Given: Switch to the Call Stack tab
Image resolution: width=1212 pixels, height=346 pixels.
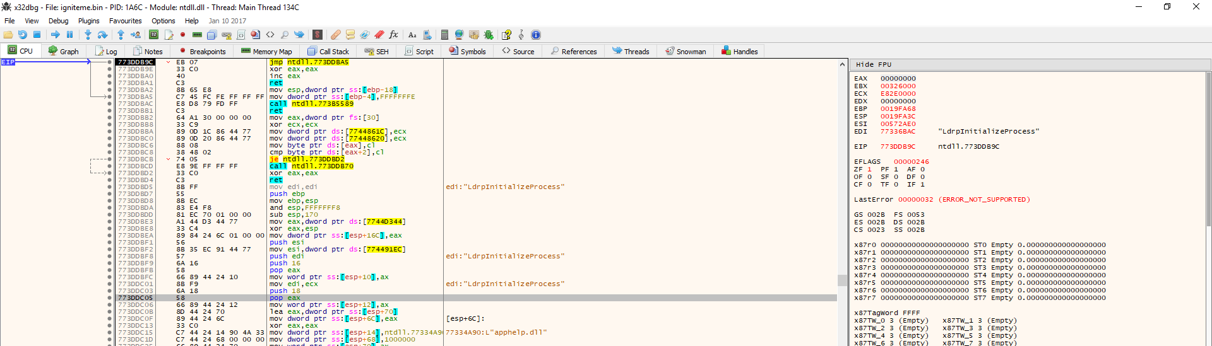Looking at the screenshot, I should [328, 52].
